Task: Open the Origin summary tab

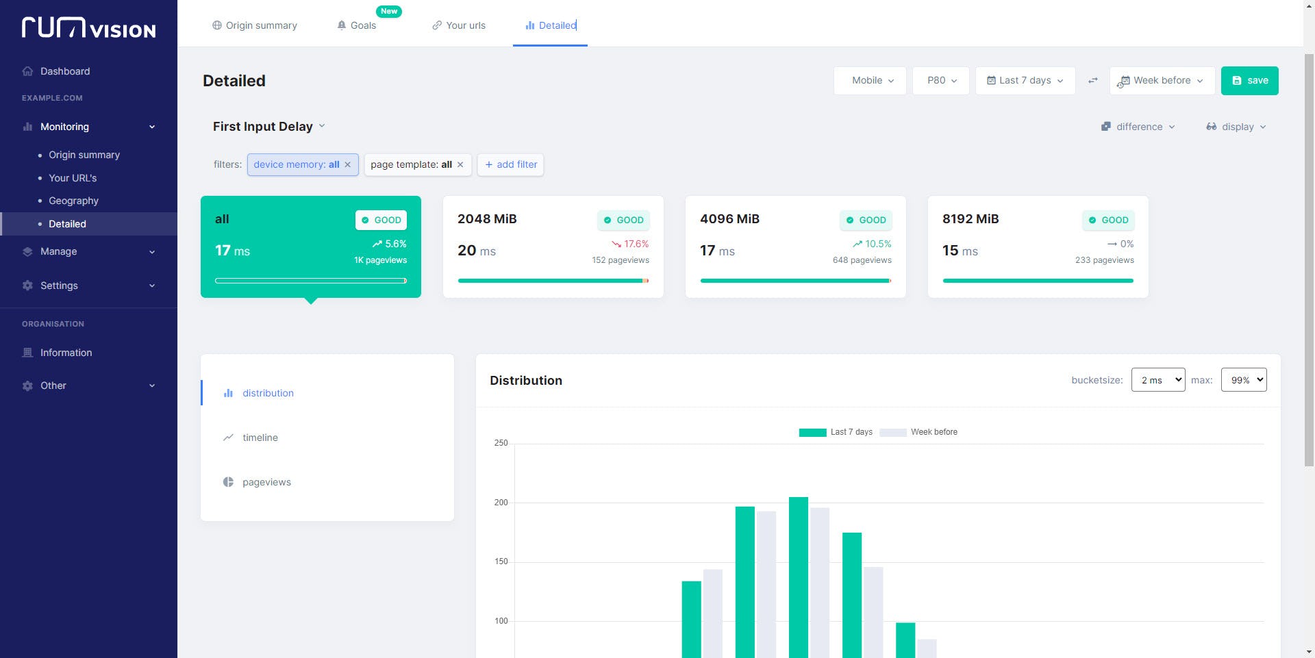Action: 254,25
